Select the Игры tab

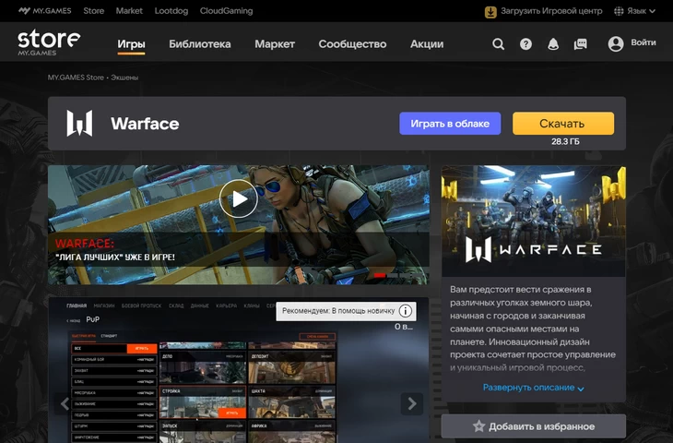pyautogui.click(x=131, y=43)
